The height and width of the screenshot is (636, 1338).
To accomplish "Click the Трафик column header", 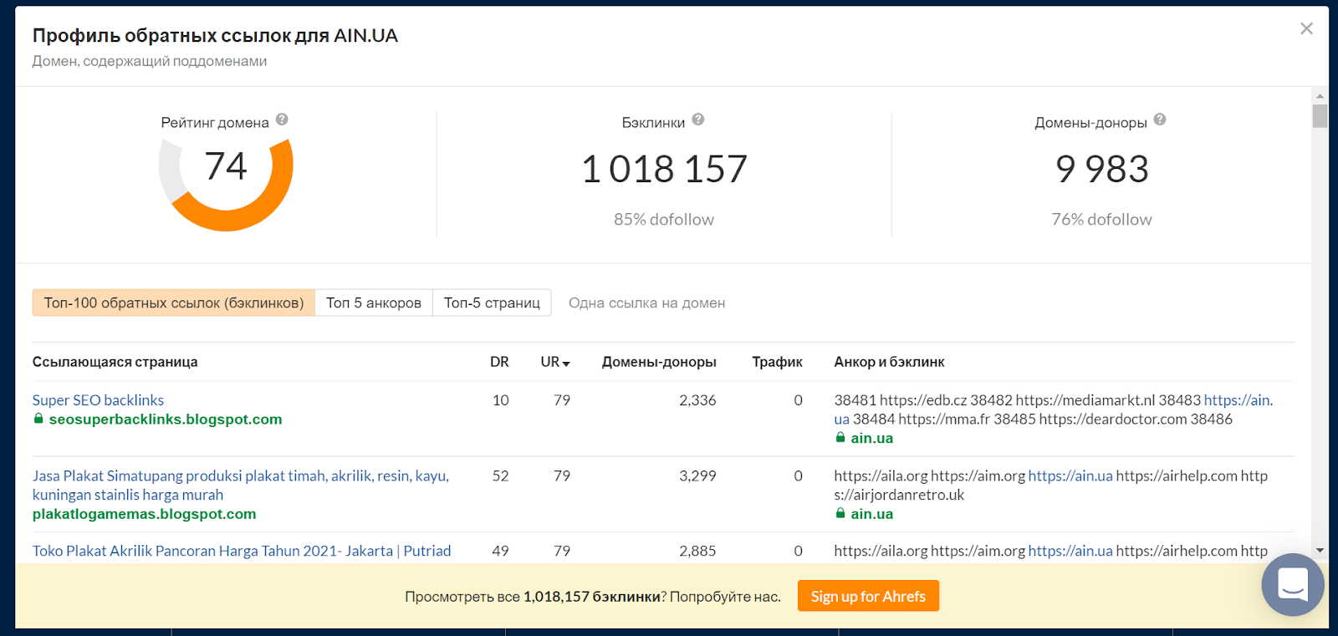I will click(x=777, y=362).
